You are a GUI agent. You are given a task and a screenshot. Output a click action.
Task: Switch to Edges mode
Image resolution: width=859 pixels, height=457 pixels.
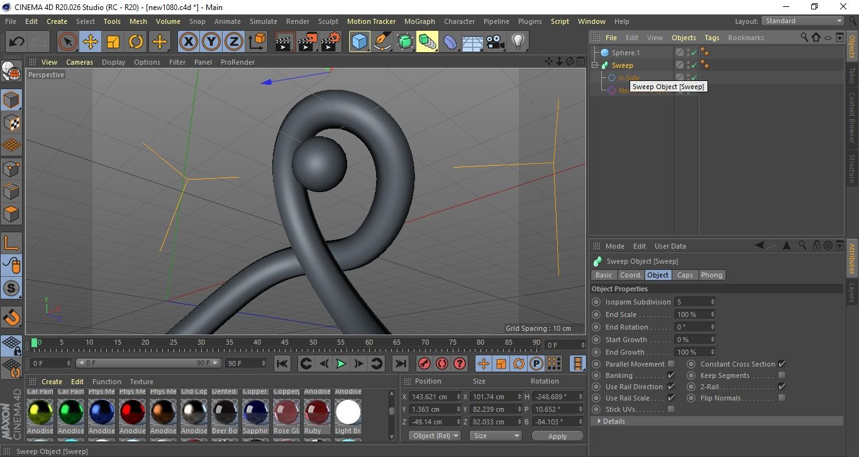point(11,191)
